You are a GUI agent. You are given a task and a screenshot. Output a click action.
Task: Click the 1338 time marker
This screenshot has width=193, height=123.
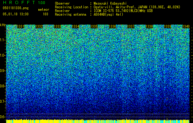pyautogui.click(x=149, y=26)
